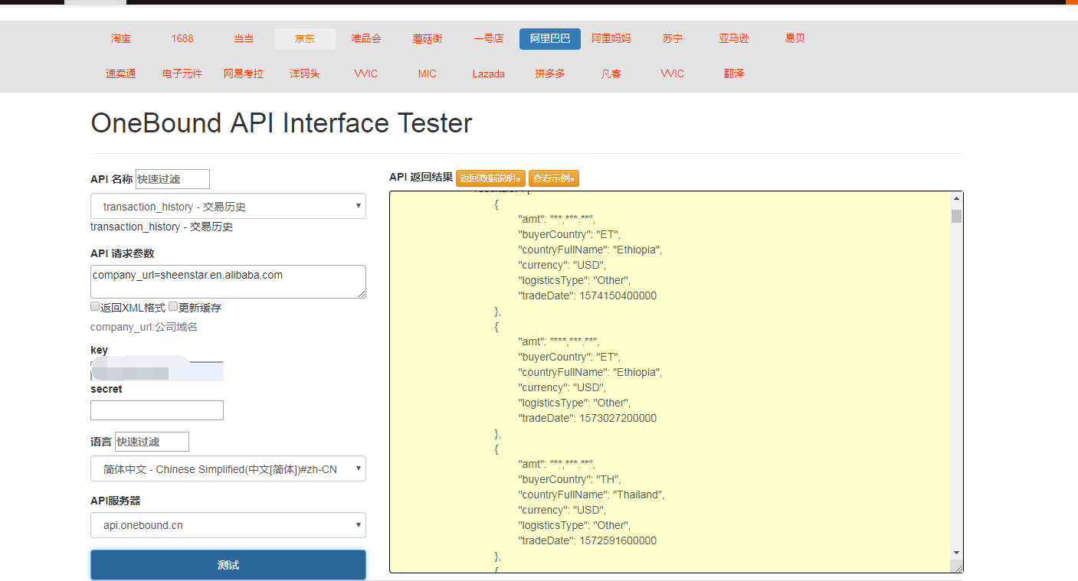This screenshot has width=1078, height=581.
Task: Click the result box scrollbar thumb
Action: click(956, 216)
